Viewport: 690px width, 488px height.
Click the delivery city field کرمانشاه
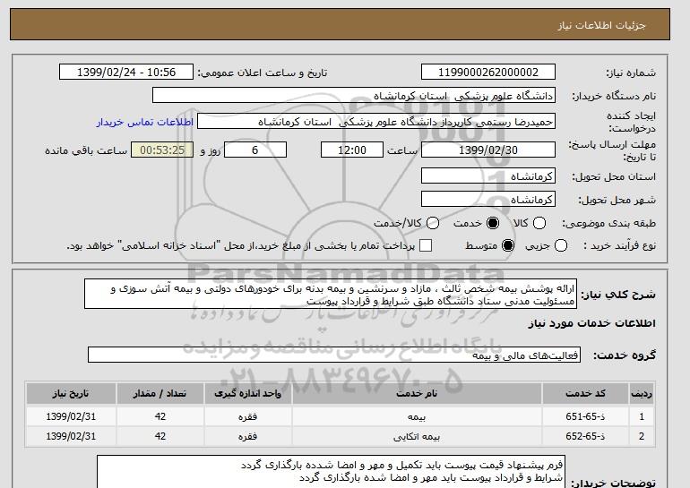[x=488, y=200]
